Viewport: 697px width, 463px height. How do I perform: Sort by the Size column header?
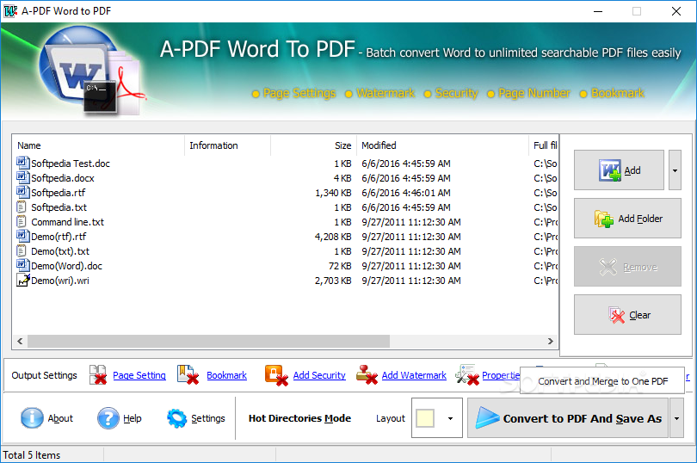pos(313,145)
